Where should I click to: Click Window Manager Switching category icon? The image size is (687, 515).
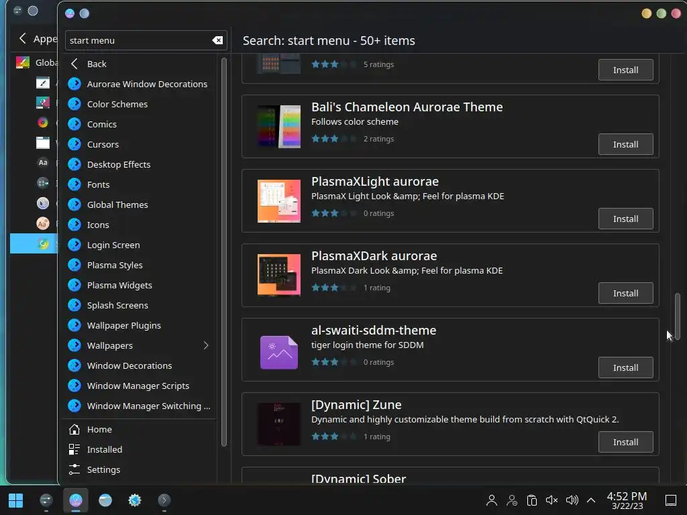coord(74,406)
